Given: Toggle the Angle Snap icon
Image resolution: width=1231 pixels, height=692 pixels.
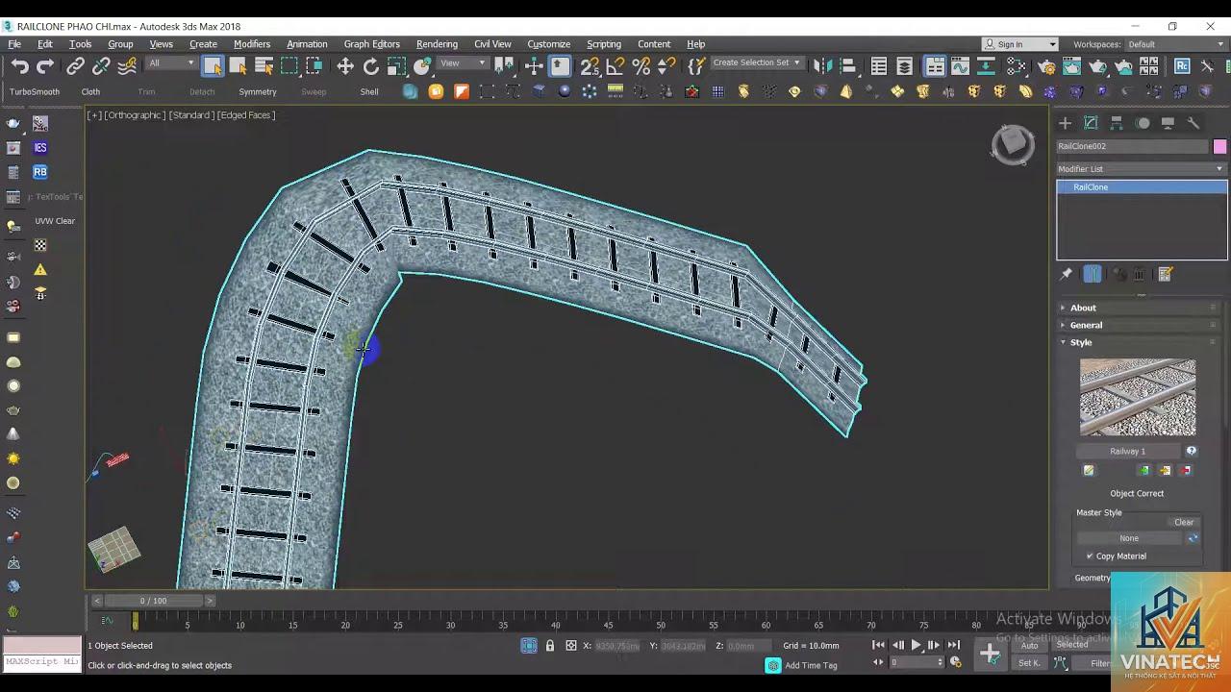Looking at the screenshot, I should pos(615,66).
